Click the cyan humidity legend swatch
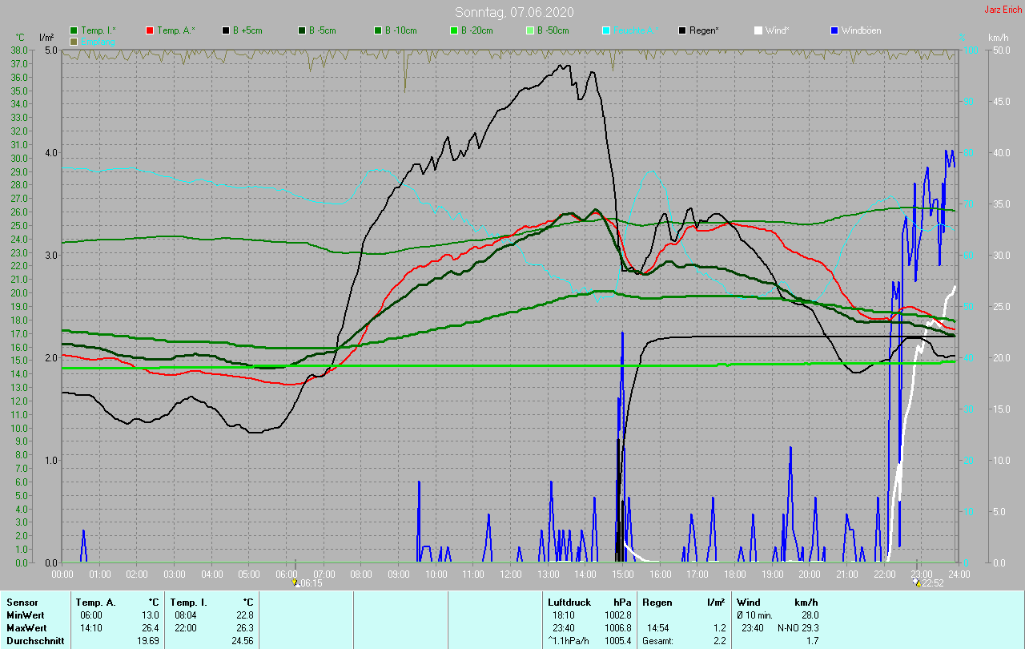 click(606, 30)
